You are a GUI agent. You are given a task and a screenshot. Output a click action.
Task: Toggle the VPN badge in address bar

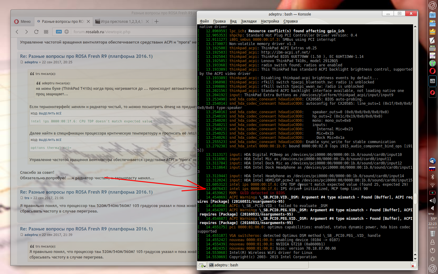[59, 32]
